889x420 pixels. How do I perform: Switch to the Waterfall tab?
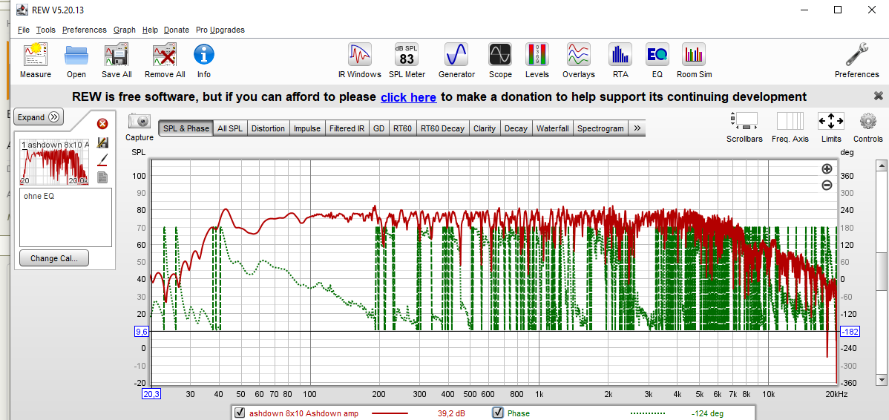[552, 128]
